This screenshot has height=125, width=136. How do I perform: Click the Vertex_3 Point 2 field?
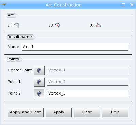click(x=87, y=93)
